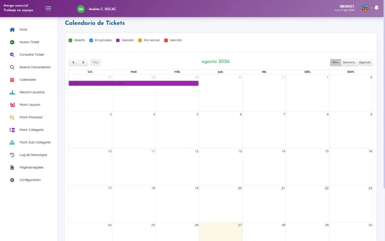This screenshot has width=385, height=241.
Task: Click the Amiga esencial brand text
Action: [x=16, y=5]
